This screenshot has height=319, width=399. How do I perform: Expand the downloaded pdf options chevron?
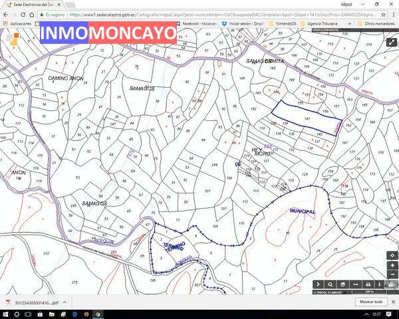point(65,302)
